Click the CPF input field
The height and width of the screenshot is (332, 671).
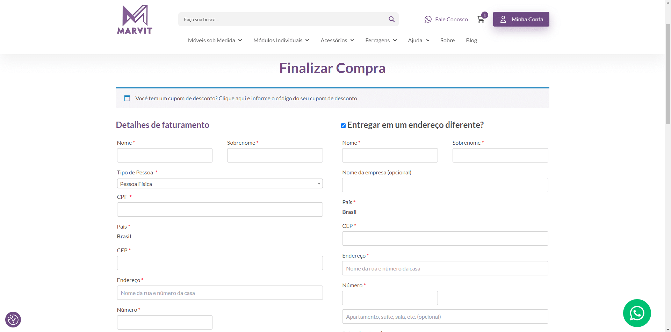(219, 209)
